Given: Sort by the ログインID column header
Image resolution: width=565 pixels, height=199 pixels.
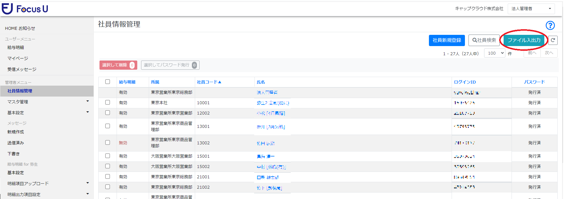Looking at the screenshot, I should 465,82.
